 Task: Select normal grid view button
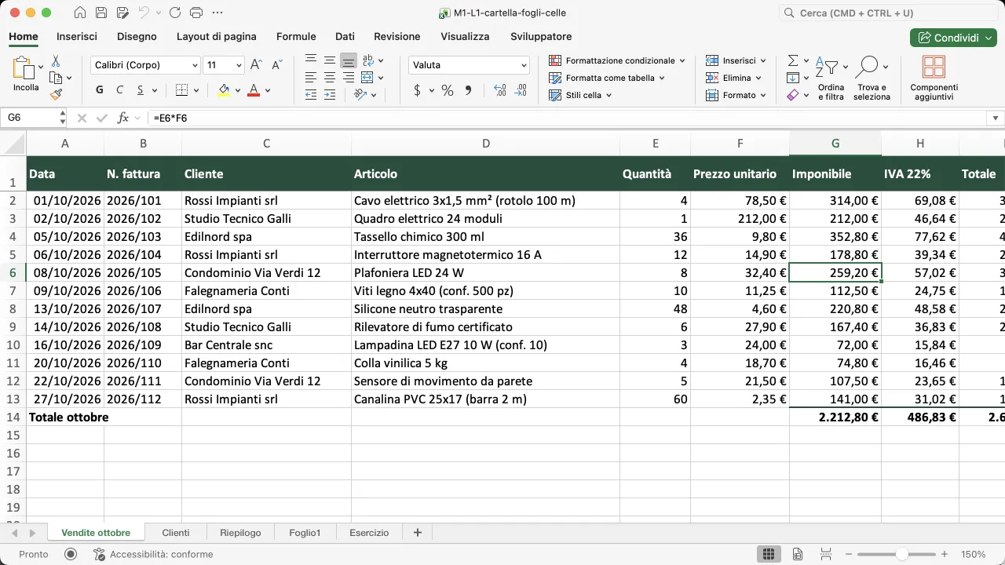tap(769, 554)
